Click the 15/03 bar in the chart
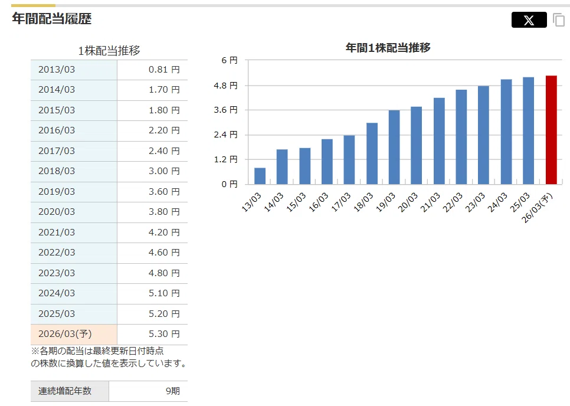Screen dimensions: 570x406 point(304,166)
